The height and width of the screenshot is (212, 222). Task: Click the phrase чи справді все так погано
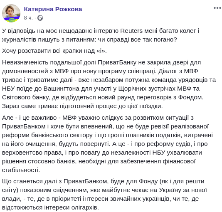pyautogui.click(x=137, y=39)
